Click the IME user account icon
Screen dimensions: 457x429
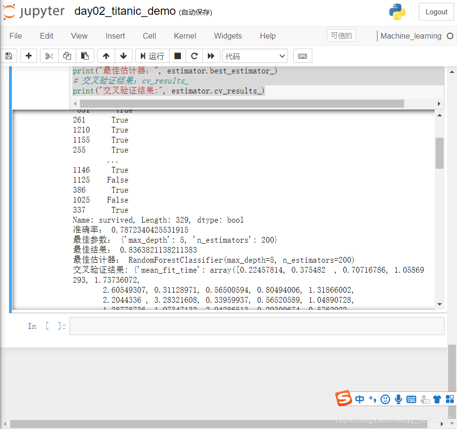(x=425, y=399)
